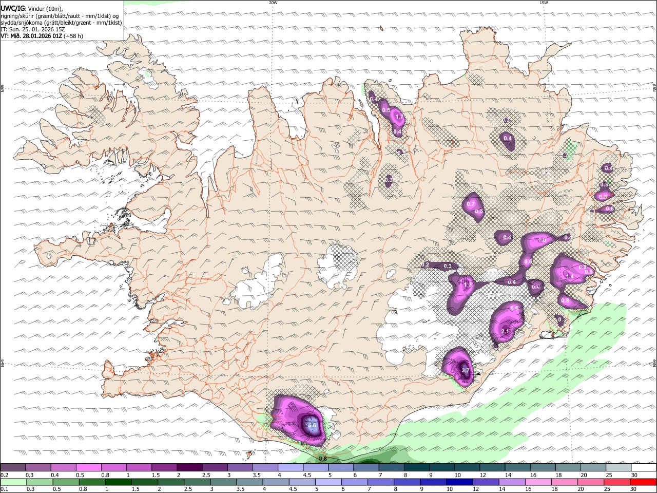Select lower scale swatch between 0.3 and 0.5
The height and width of the screenshot is (493, 657).
click(x=40, y=482)
